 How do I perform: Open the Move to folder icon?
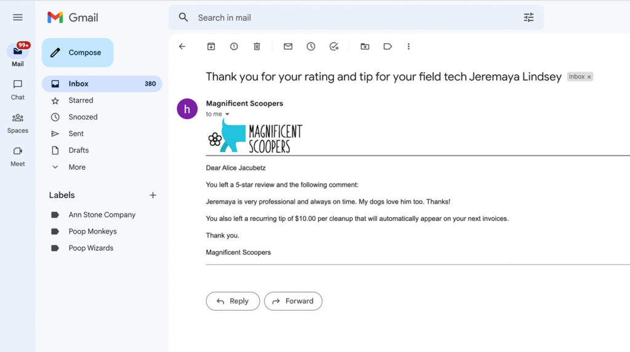click(x=365, y=46)
